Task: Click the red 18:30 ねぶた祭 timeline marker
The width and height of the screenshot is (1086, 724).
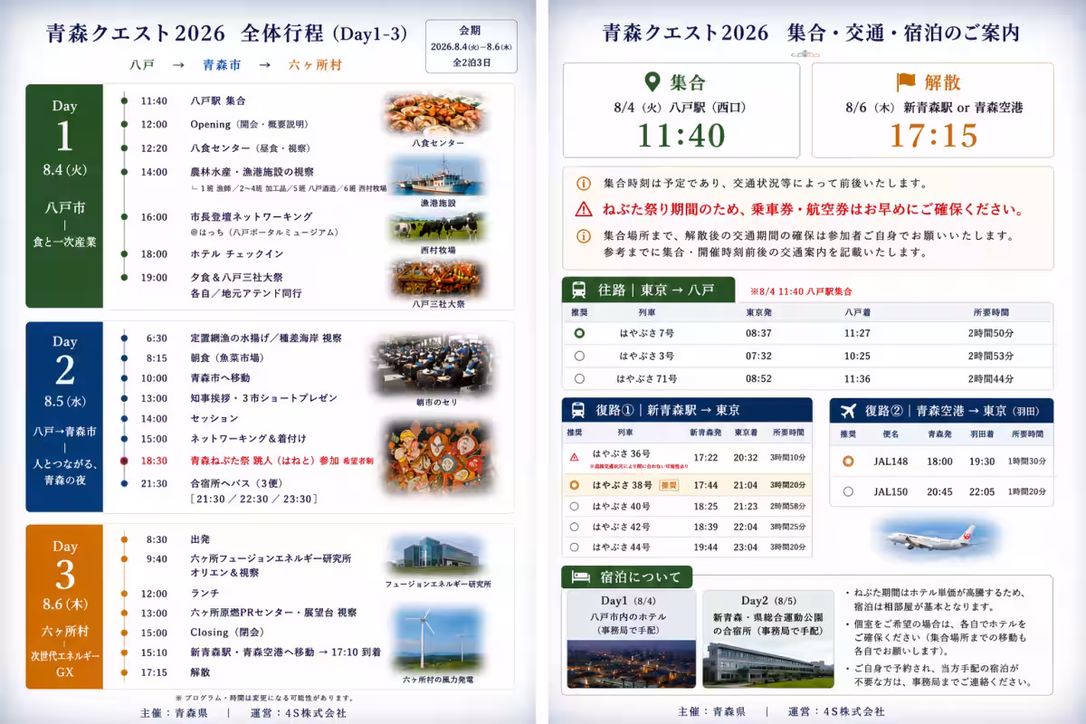Action: click(124, 461)
